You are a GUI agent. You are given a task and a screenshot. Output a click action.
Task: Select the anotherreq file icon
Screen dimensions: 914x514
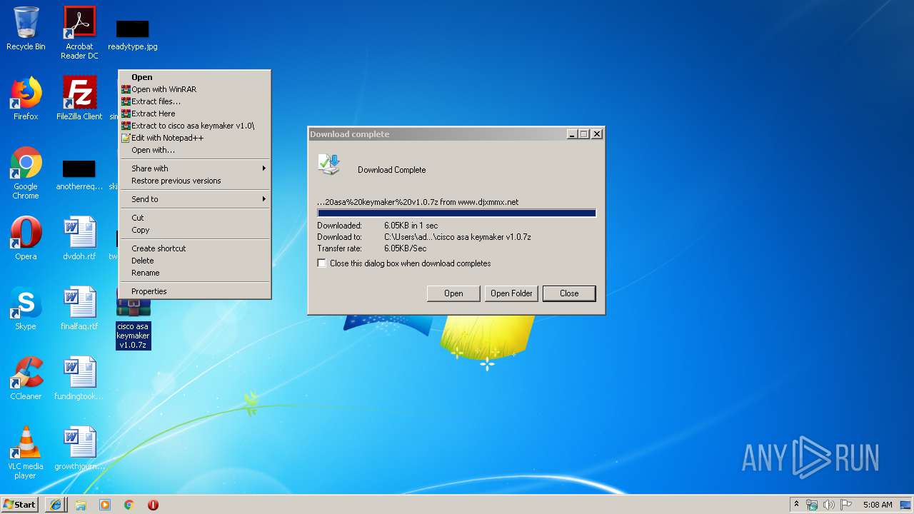(x=79, y=175)
